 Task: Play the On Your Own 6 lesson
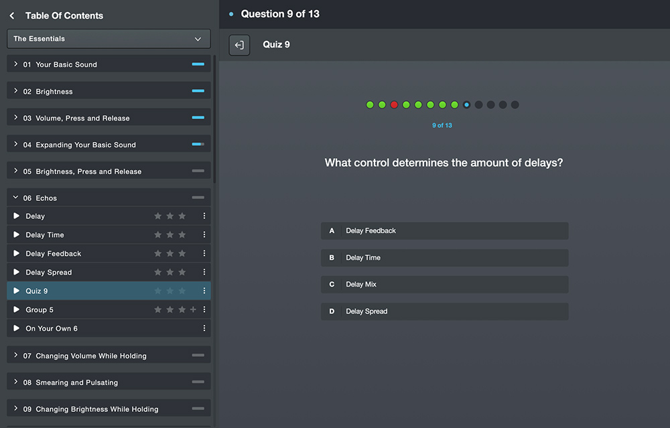coord(17,328)
